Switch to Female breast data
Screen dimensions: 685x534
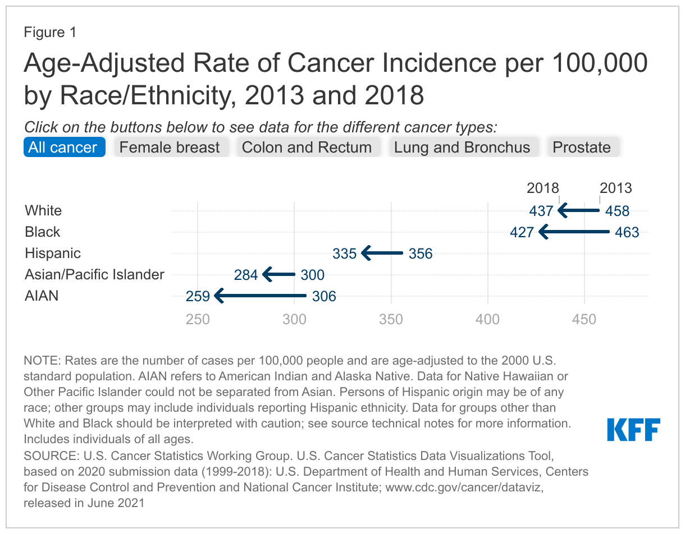coord(171,147)
